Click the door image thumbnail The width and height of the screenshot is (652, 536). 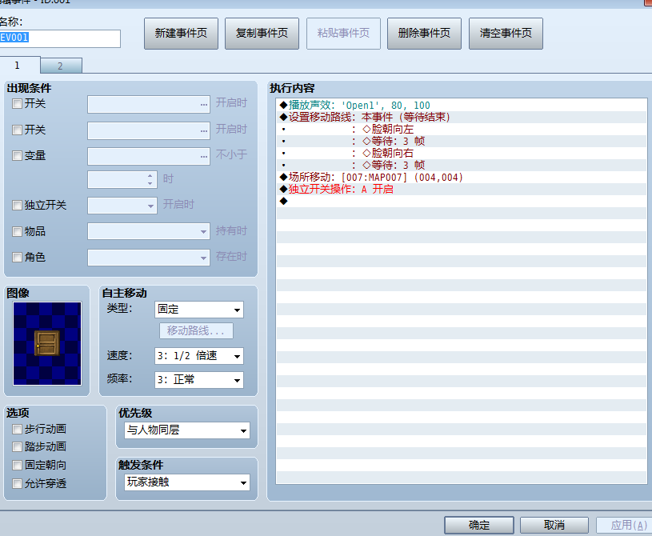pos(47,343)
